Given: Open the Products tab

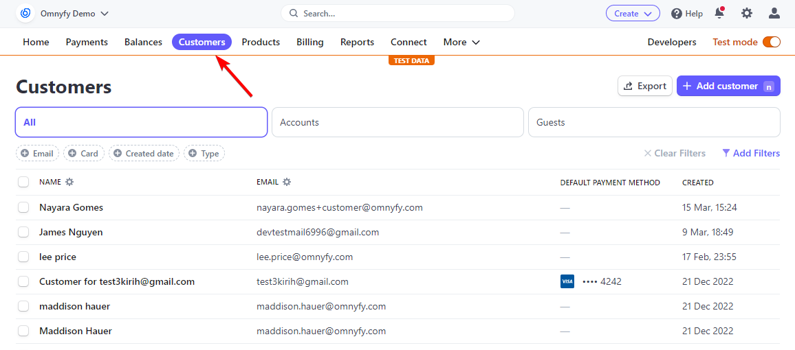Looking at the screenshot, I should 261,42.
